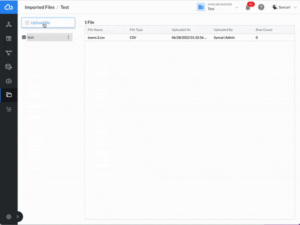The image size is (300, 225).
Task: Click the Syncari Admin cell
Action: pos(224,38)
